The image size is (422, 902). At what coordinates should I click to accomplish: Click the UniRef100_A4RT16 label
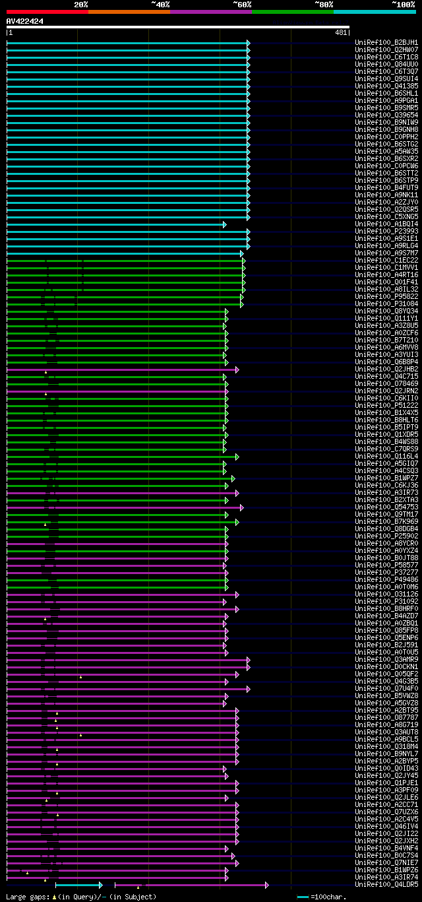click(x=386, y=274)
